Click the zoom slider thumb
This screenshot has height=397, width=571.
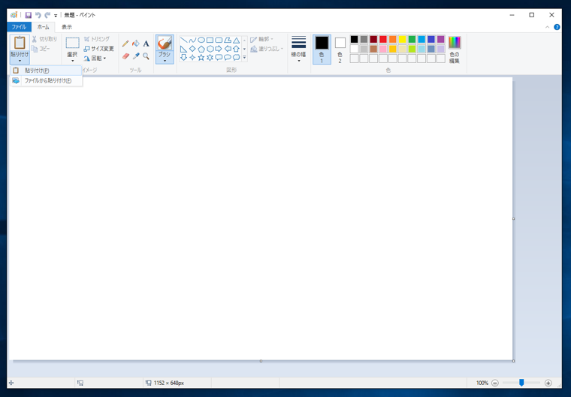click(521, 383)
